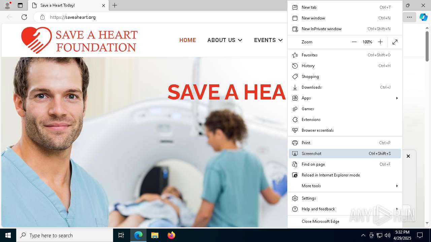
Task: Open Settings from menu
Action: point(345,198)
